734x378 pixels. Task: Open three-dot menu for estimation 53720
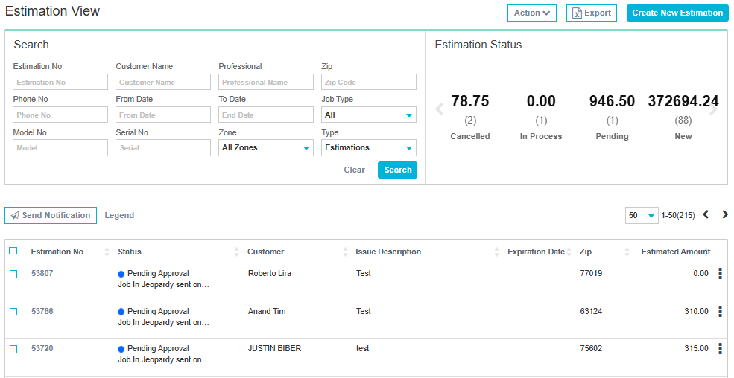click(x=720, y=348)
